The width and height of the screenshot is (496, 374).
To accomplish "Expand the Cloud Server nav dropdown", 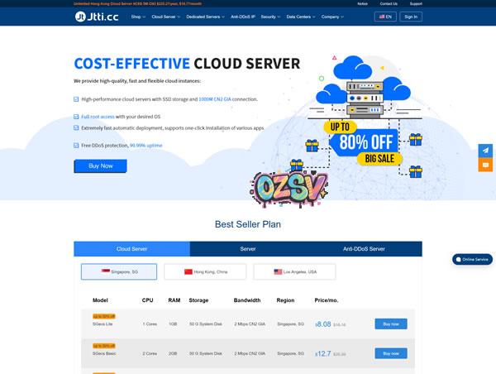I will pos(166,17).
